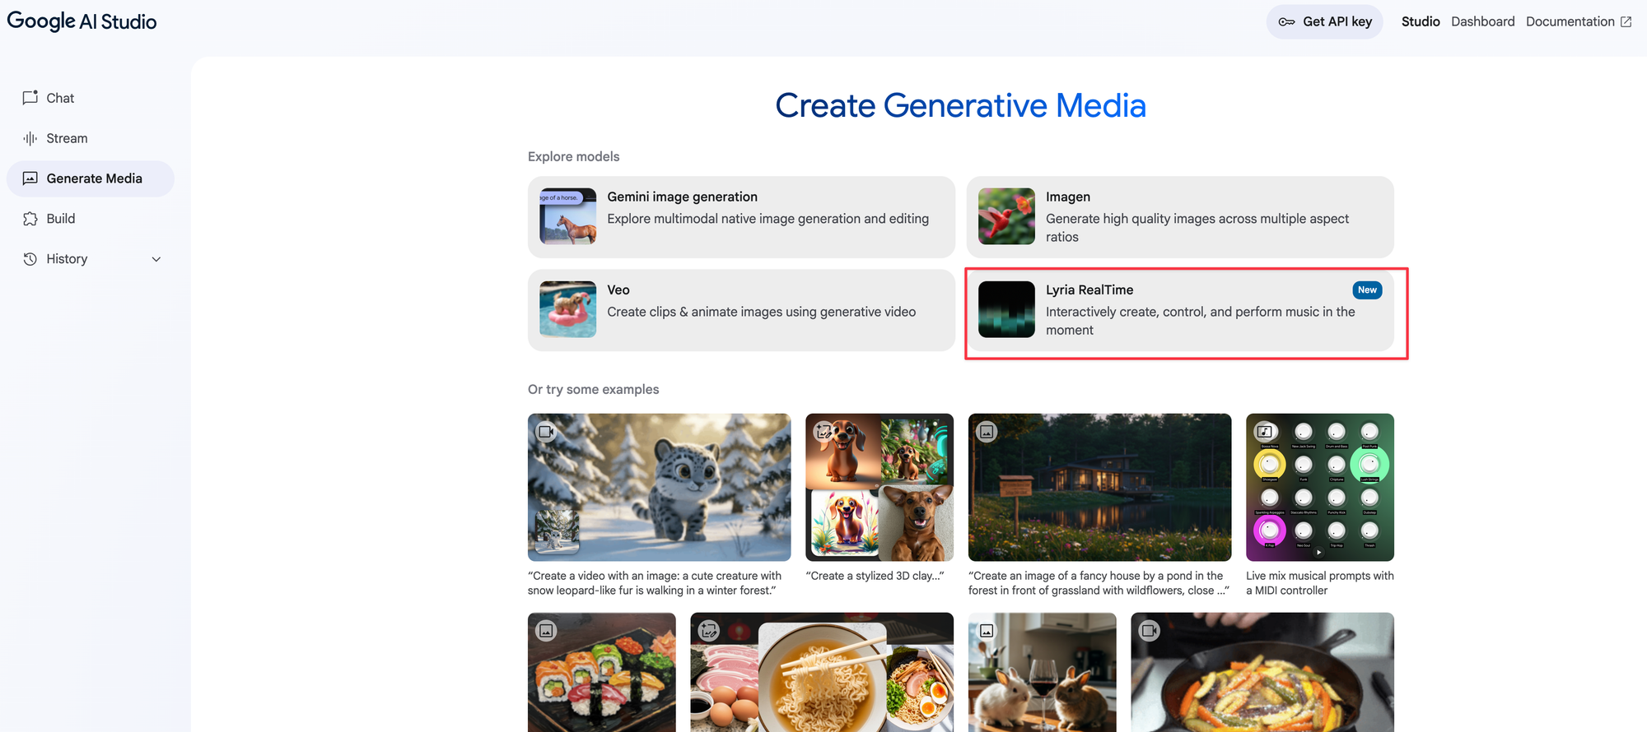Open the sushi platter example thumbnail

pos(602,672)
